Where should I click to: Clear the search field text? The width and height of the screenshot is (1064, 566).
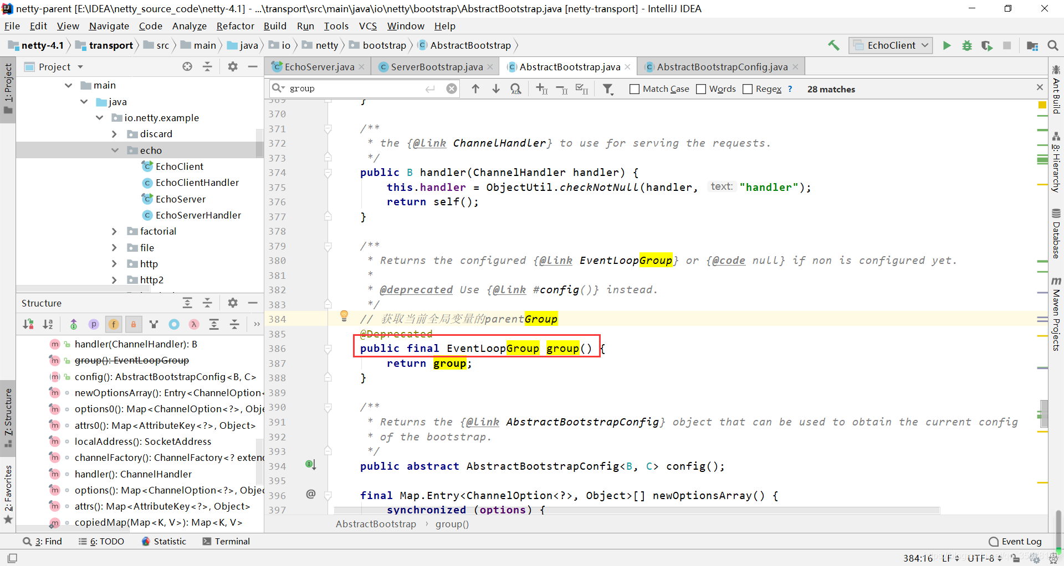tap(452, 89)
